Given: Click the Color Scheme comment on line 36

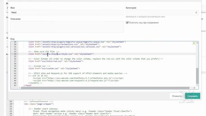Looking at the screenshot, I should pyautogui.click(x=96, y=59).
